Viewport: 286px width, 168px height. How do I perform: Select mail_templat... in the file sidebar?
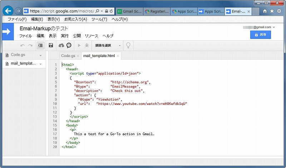(x=23, y=63)
